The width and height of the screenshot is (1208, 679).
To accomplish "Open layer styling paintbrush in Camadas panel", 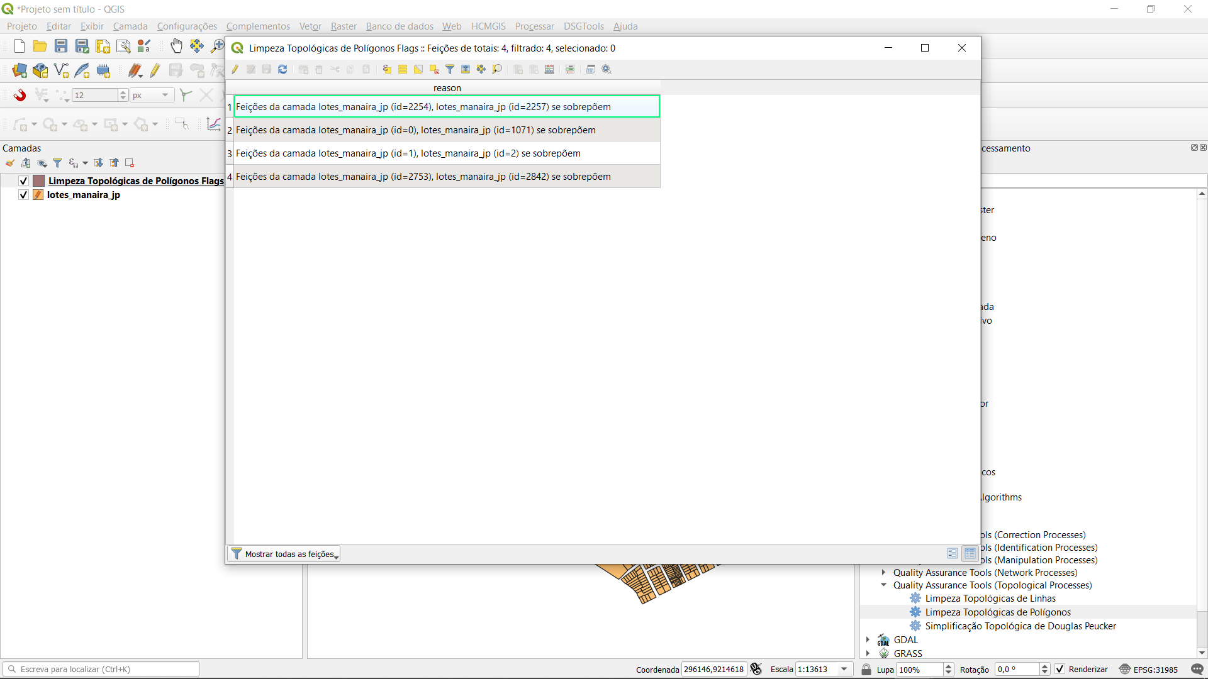I will 10,163.
